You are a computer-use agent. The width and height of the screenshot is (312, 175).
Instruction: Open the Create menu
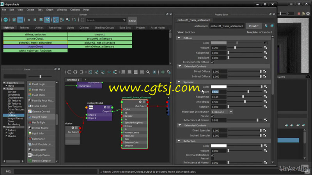30,9
